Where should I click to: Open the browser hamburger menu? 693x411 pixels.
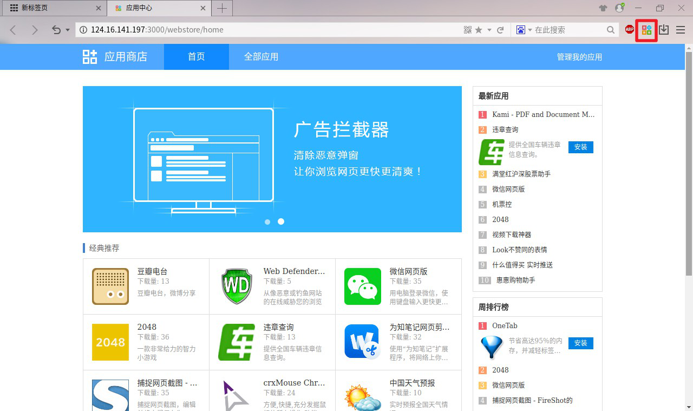click(x=681, y=30)
